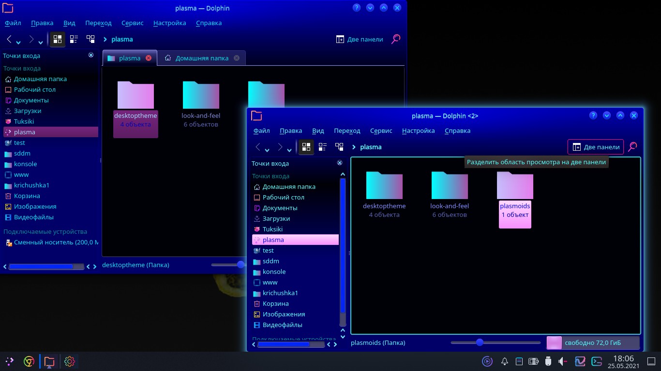
Task: Open forward history dropdown in front Dolphin <2> window
Action: (x=289, y=150)
